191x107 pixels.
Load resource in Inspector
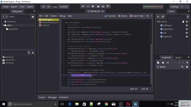coord(163,63)
